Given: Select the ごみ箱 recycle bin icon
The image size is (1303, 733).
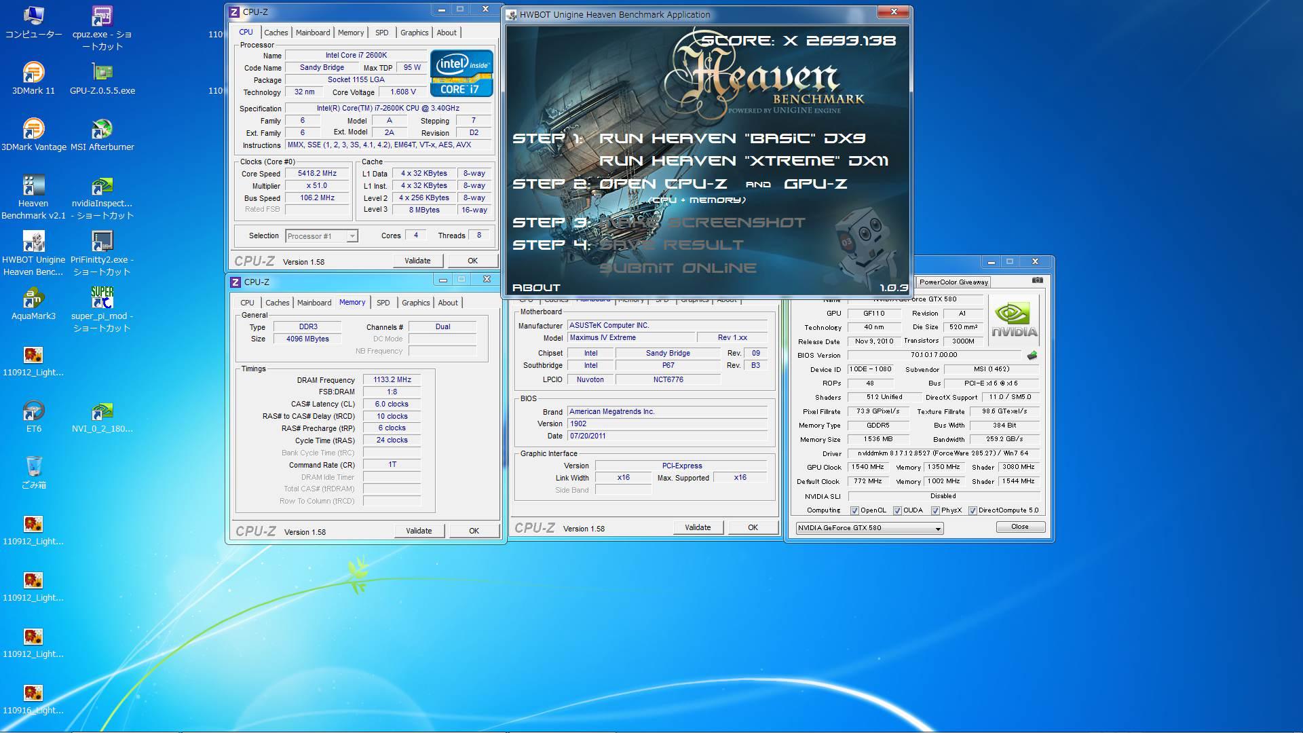Looking at the screenshot, I should (x=33, y=472).
